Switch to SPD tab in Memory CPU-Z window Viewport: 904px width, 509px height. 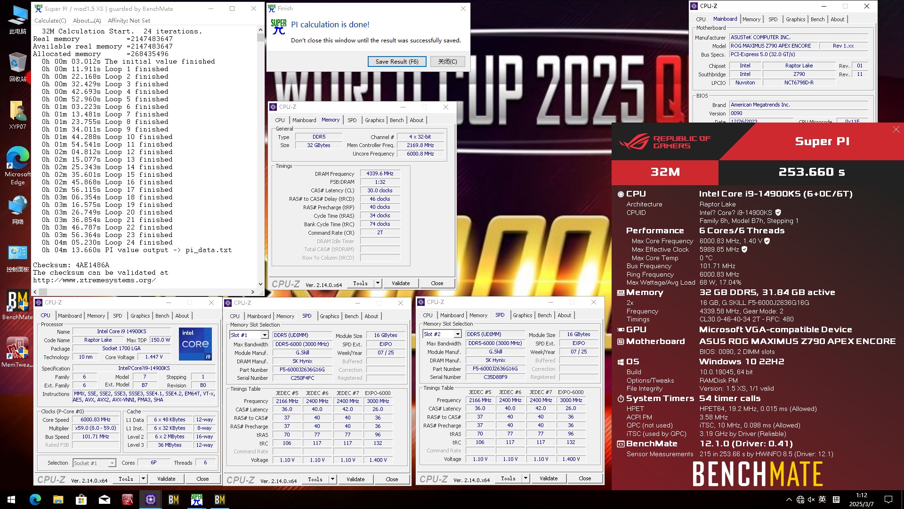(352, 120)
